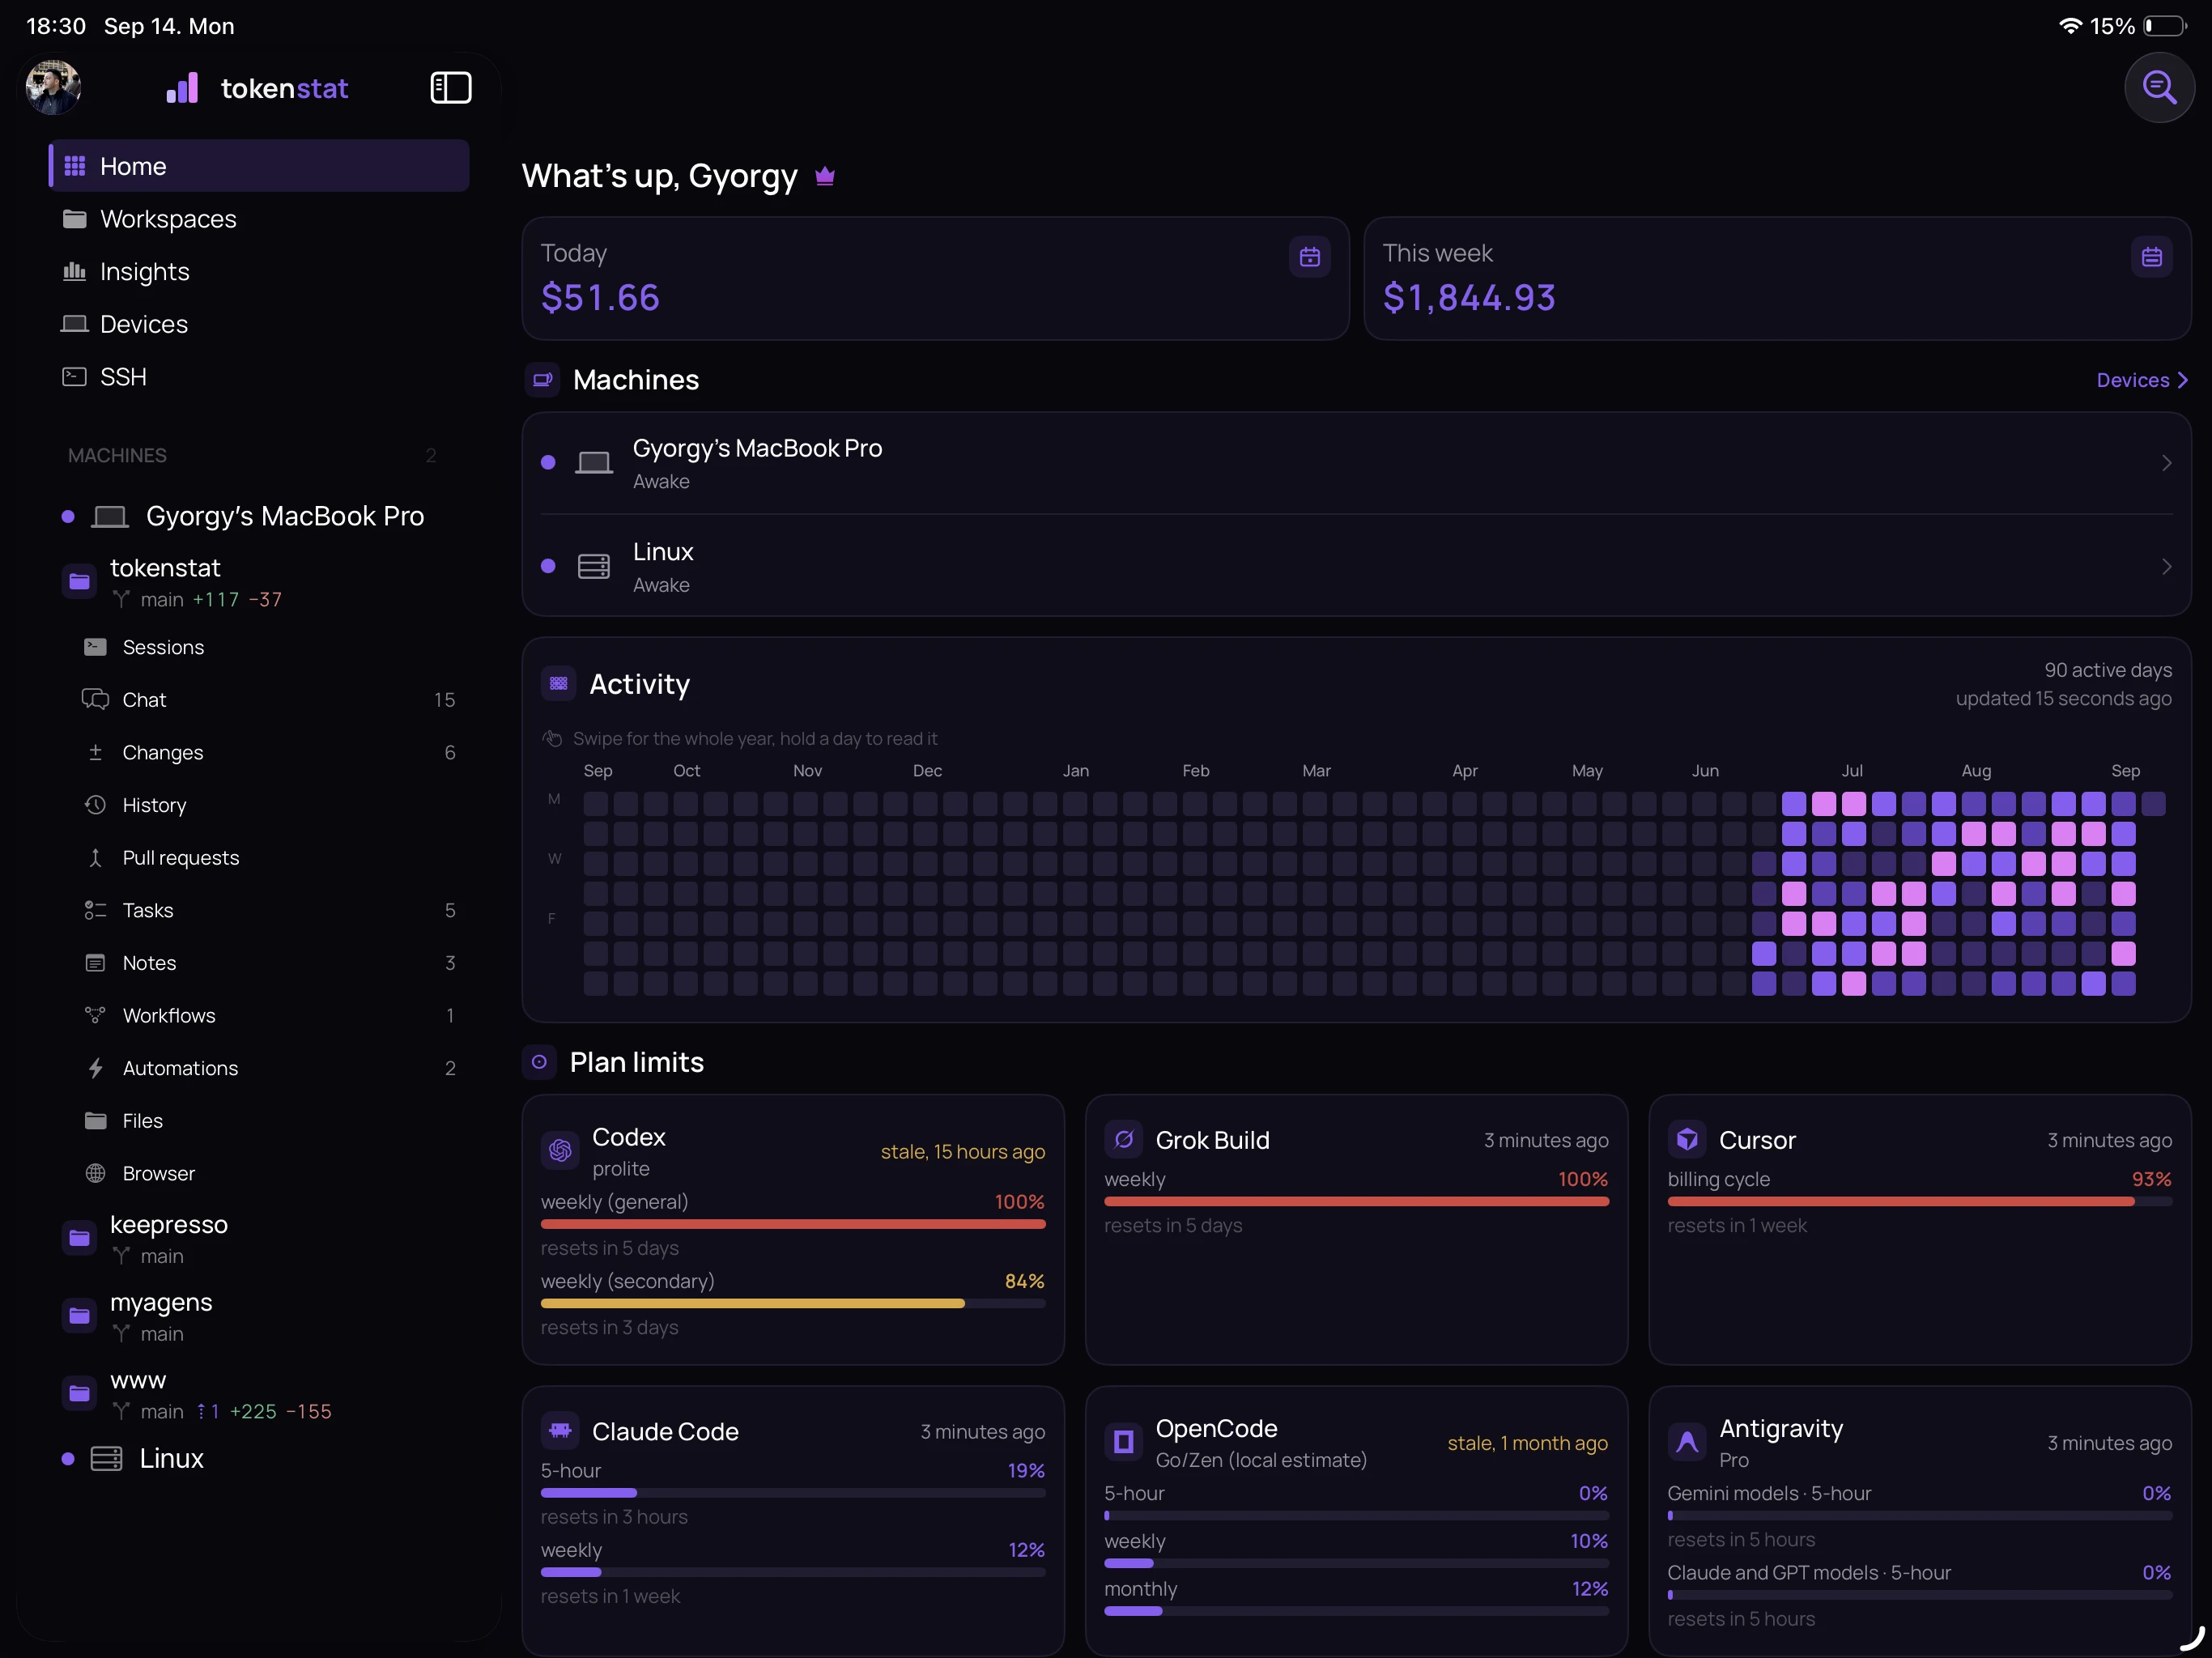The image size is (2212, 1658).
Task: Click Codex weekly (general) progress bar
Action: 793,1224
